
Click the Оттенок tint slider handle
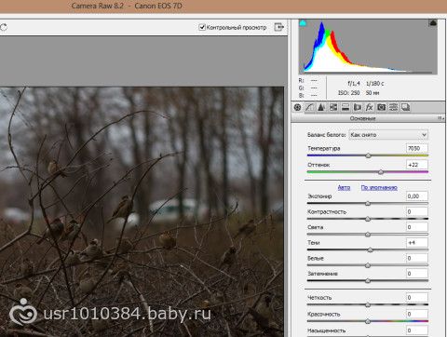pos(381,172)
